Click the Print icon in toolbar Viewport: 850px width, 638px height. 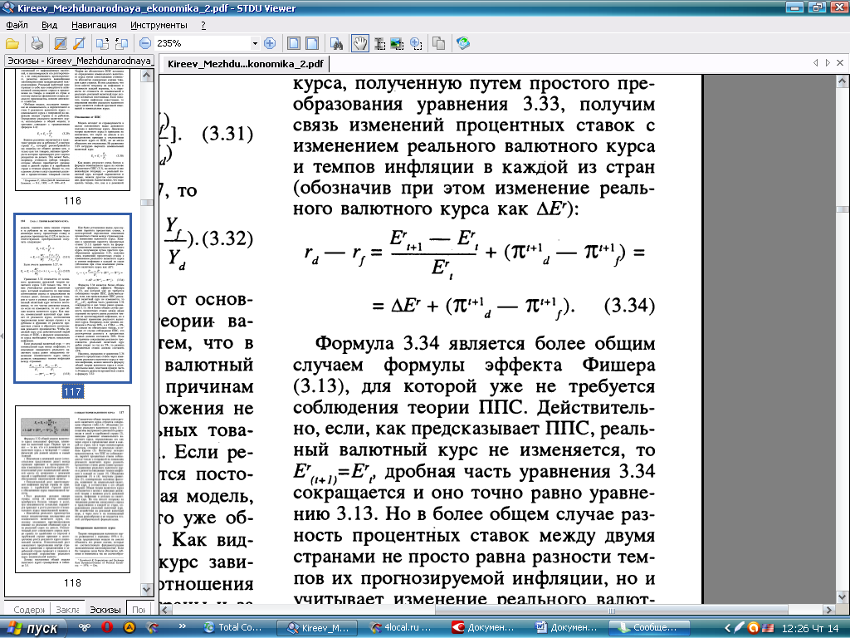tap(37, 43)
